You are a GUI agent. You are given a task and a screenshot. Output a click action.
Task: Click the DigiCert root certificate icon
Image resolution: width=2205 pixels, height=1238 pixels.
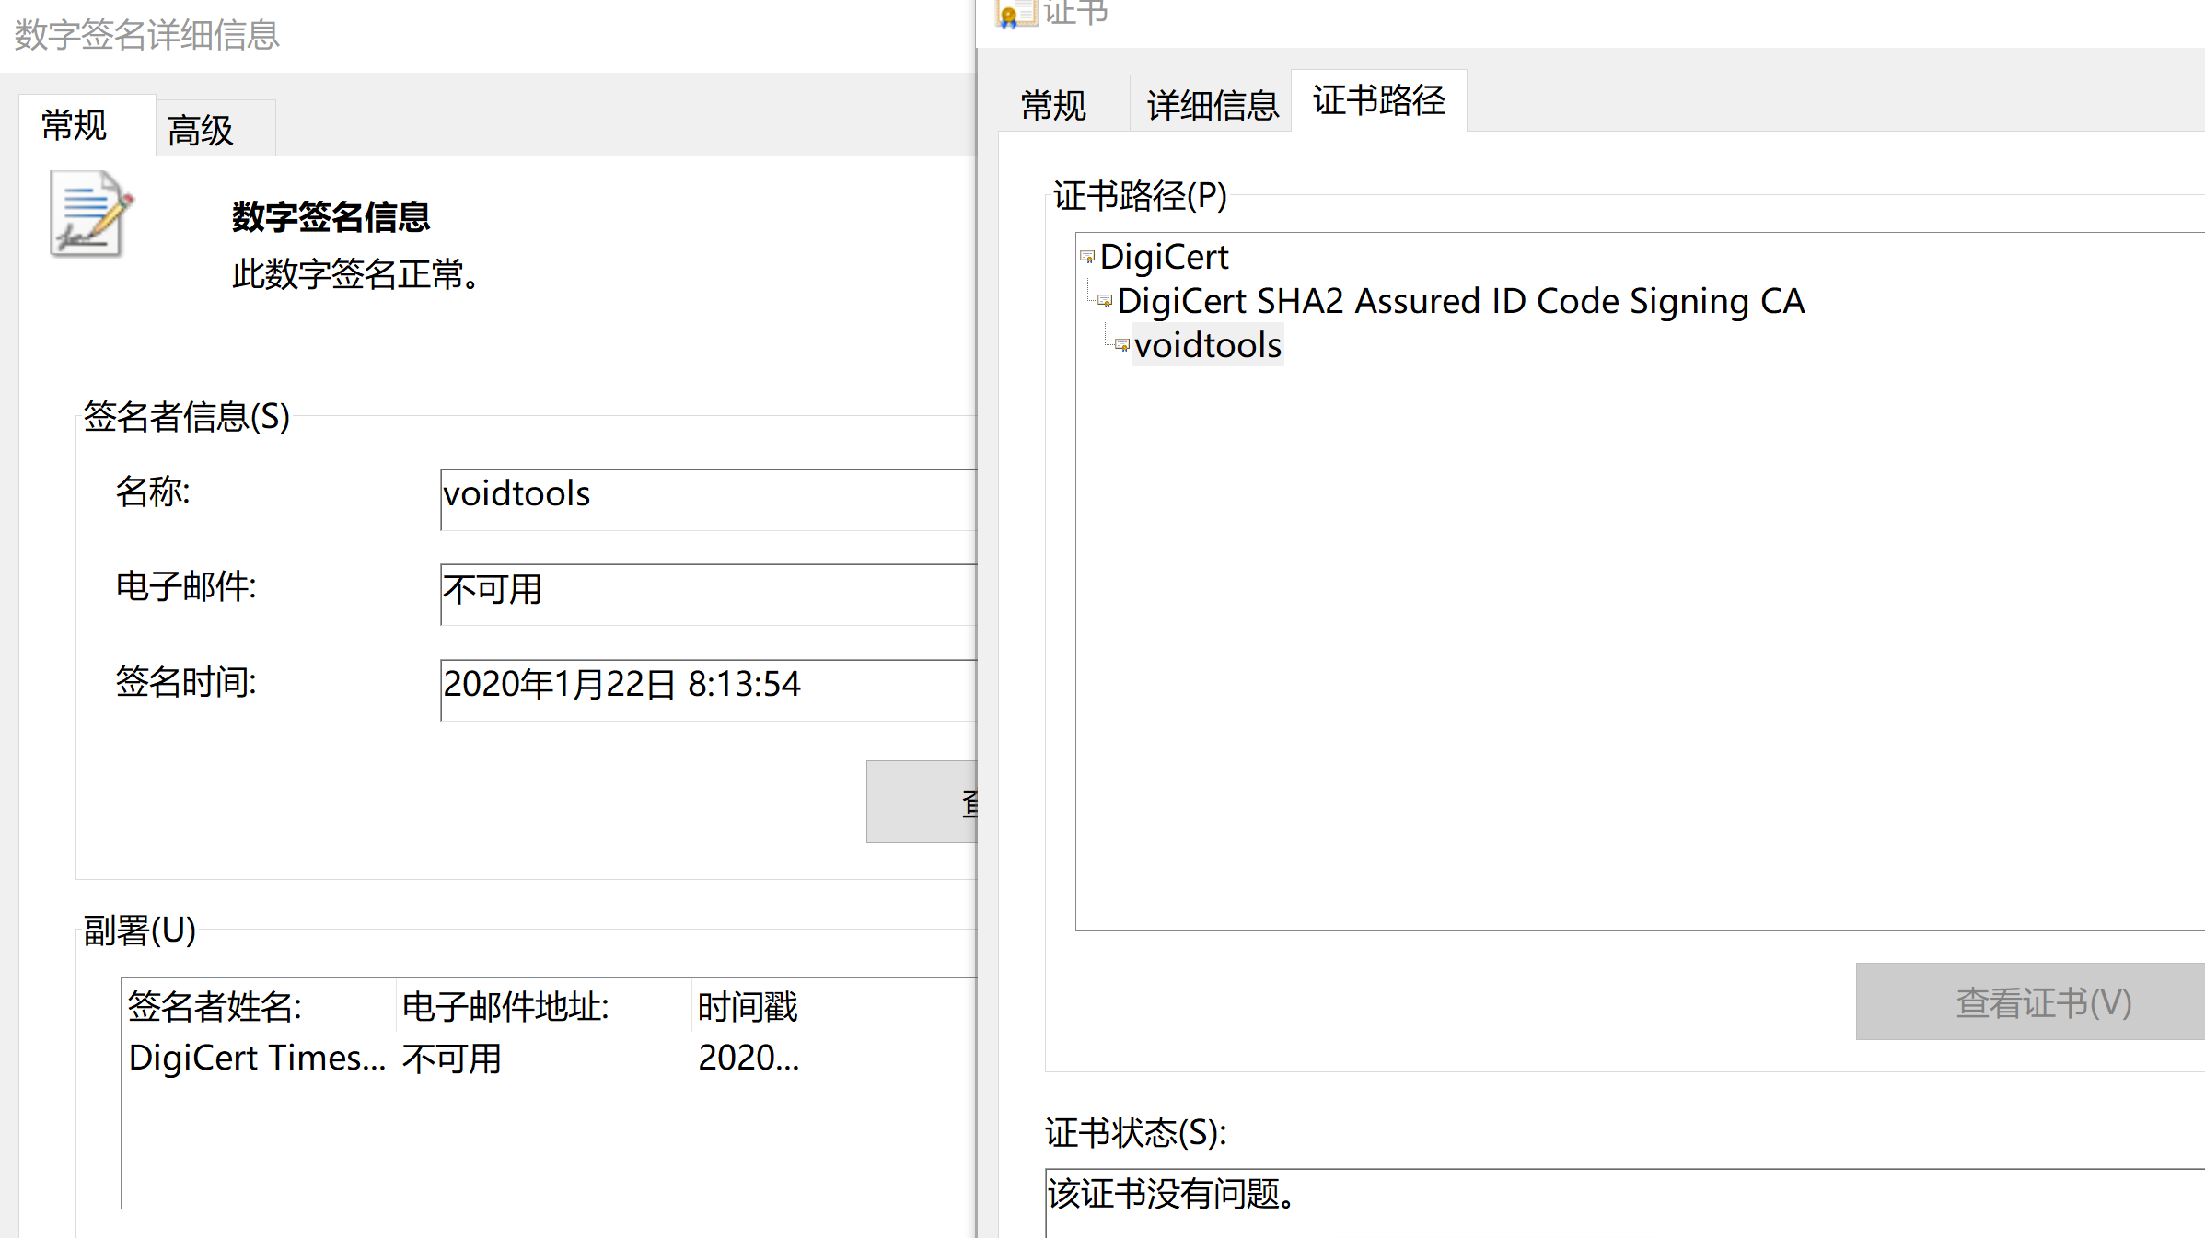pyautogui.click(x=1087, y=257)
